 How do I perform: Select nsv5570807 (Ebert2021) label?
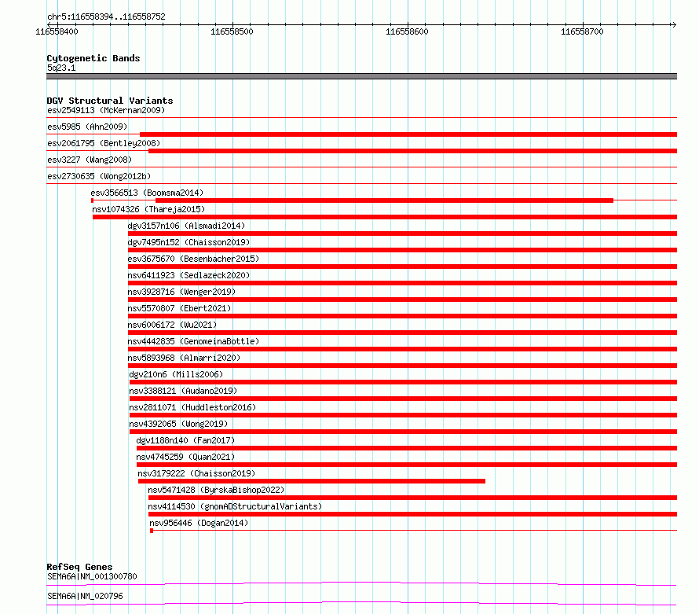click(179, 308)
